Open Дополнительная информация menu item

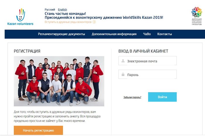(114, 34)
